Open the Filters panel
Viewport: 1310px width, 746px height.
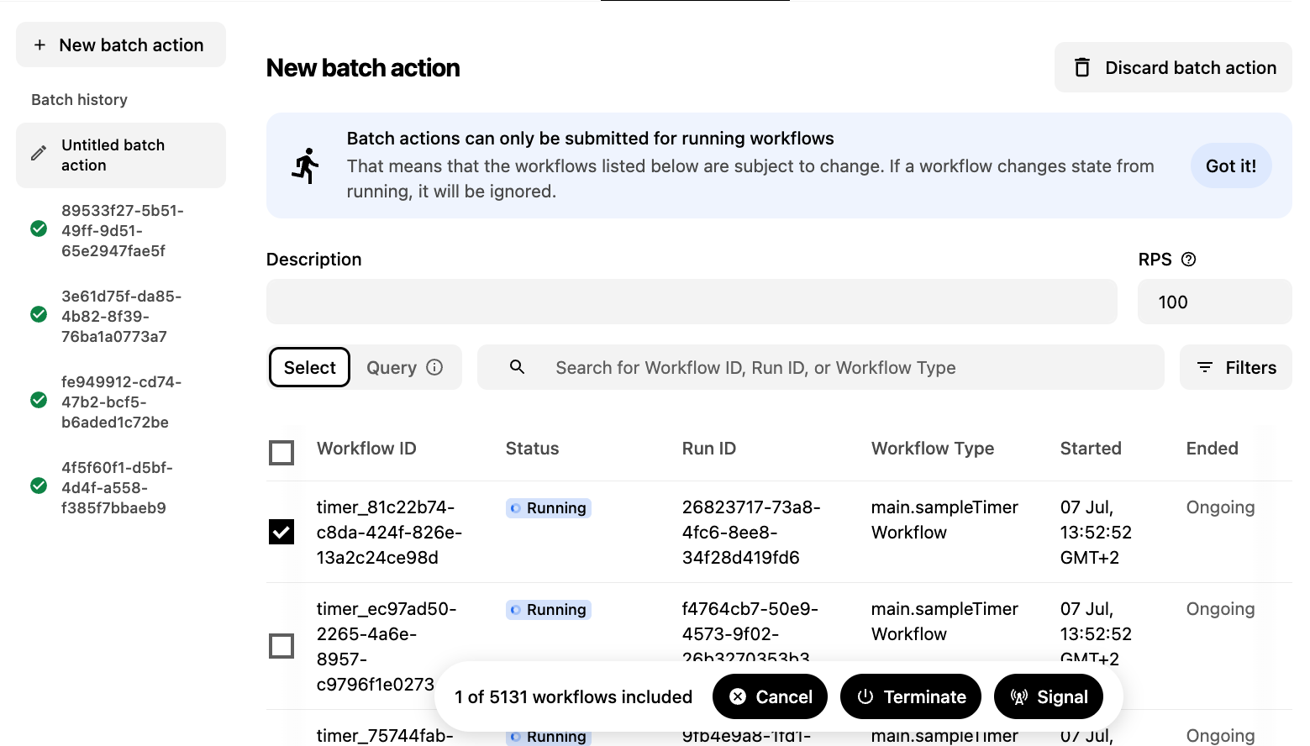click(x=1236, y=367)
